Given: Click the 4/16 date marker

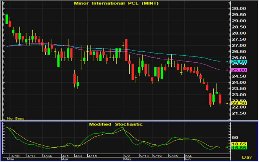Looking at the screenshot, I should tap(92, 156).
